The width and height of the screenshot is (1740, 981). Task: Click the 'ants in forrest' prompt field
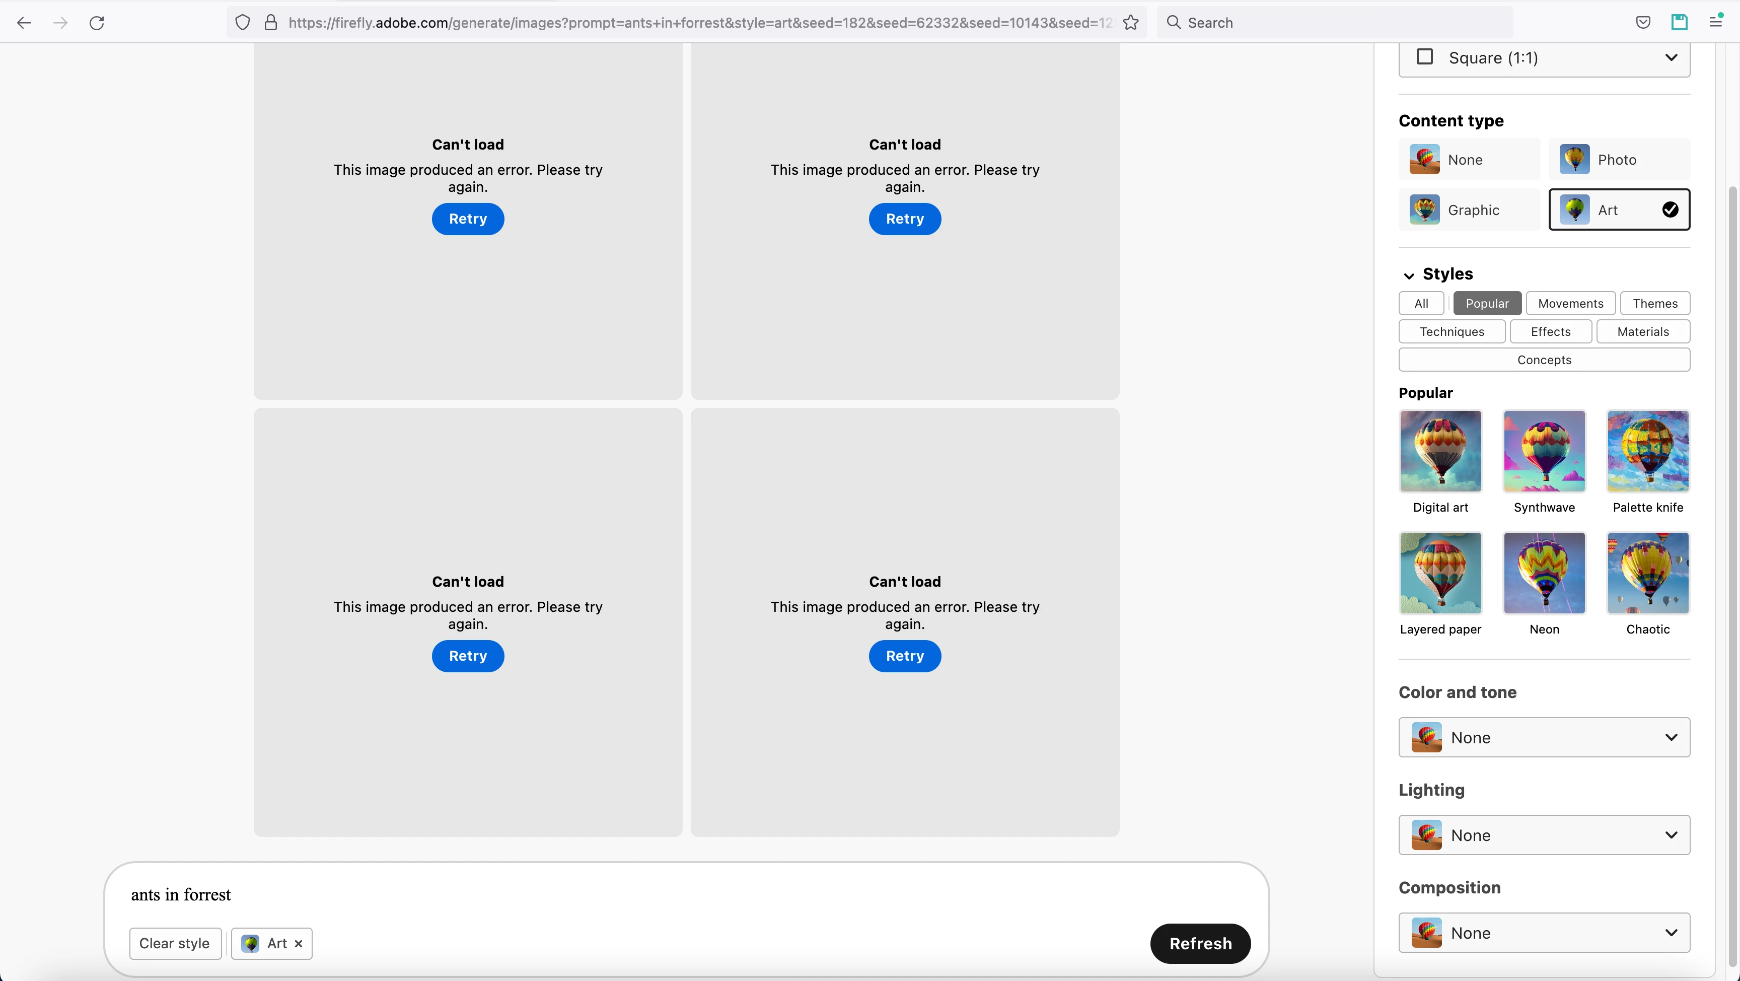(x=608, y=894)
